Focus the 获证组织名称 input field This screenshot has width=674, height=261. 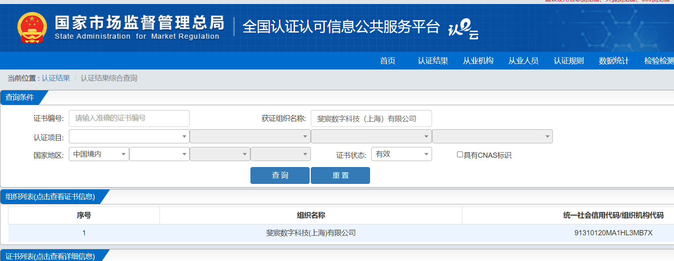tap(371, 118)
